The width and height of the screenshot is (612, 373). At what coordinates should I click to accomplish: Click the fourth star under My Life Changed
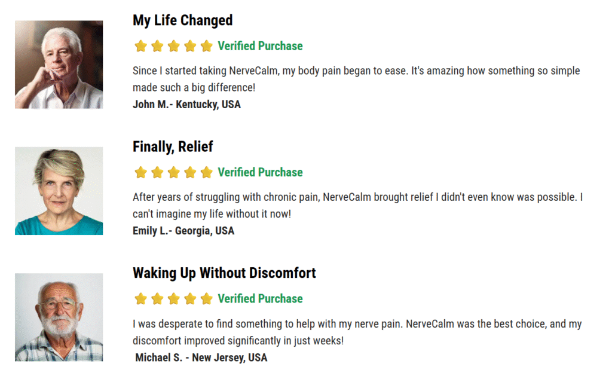pos(190,46)
